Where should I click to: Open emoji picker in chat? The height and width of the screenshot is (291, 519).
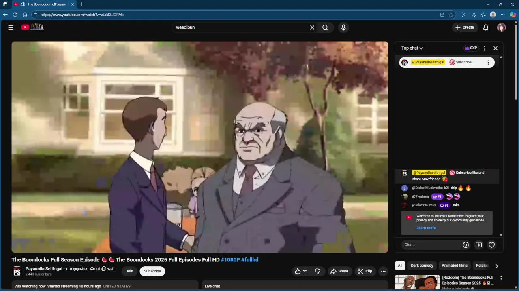click(466, 245)
